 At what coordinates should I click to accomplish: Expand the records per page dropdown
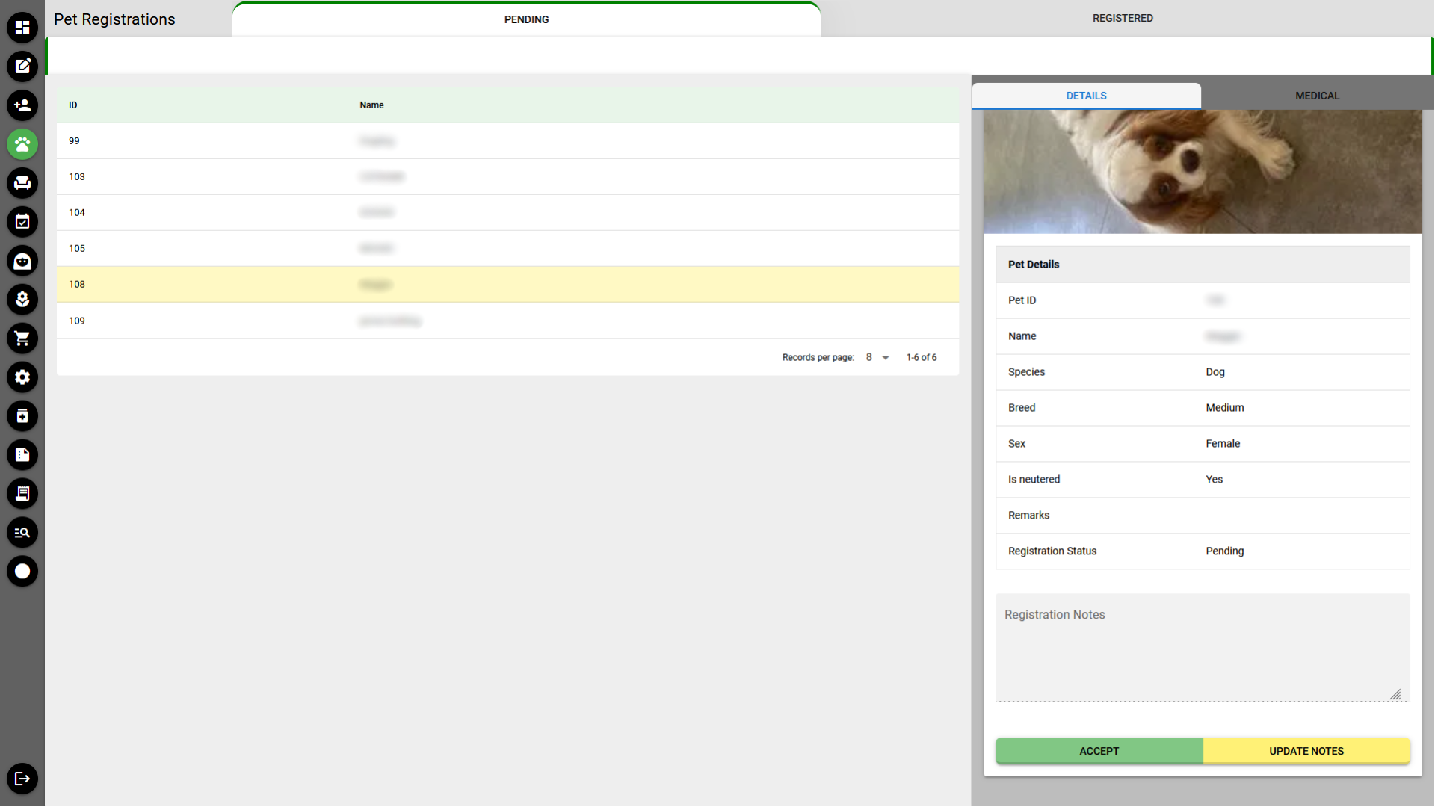click(x=877, y=358)
